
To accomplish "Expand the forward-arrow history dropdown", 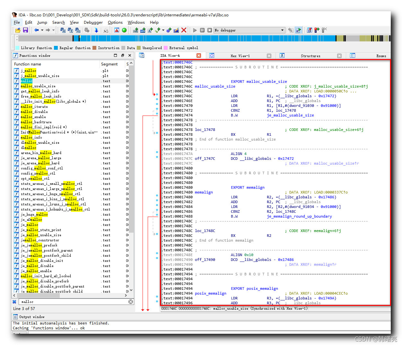I will 53,30.
